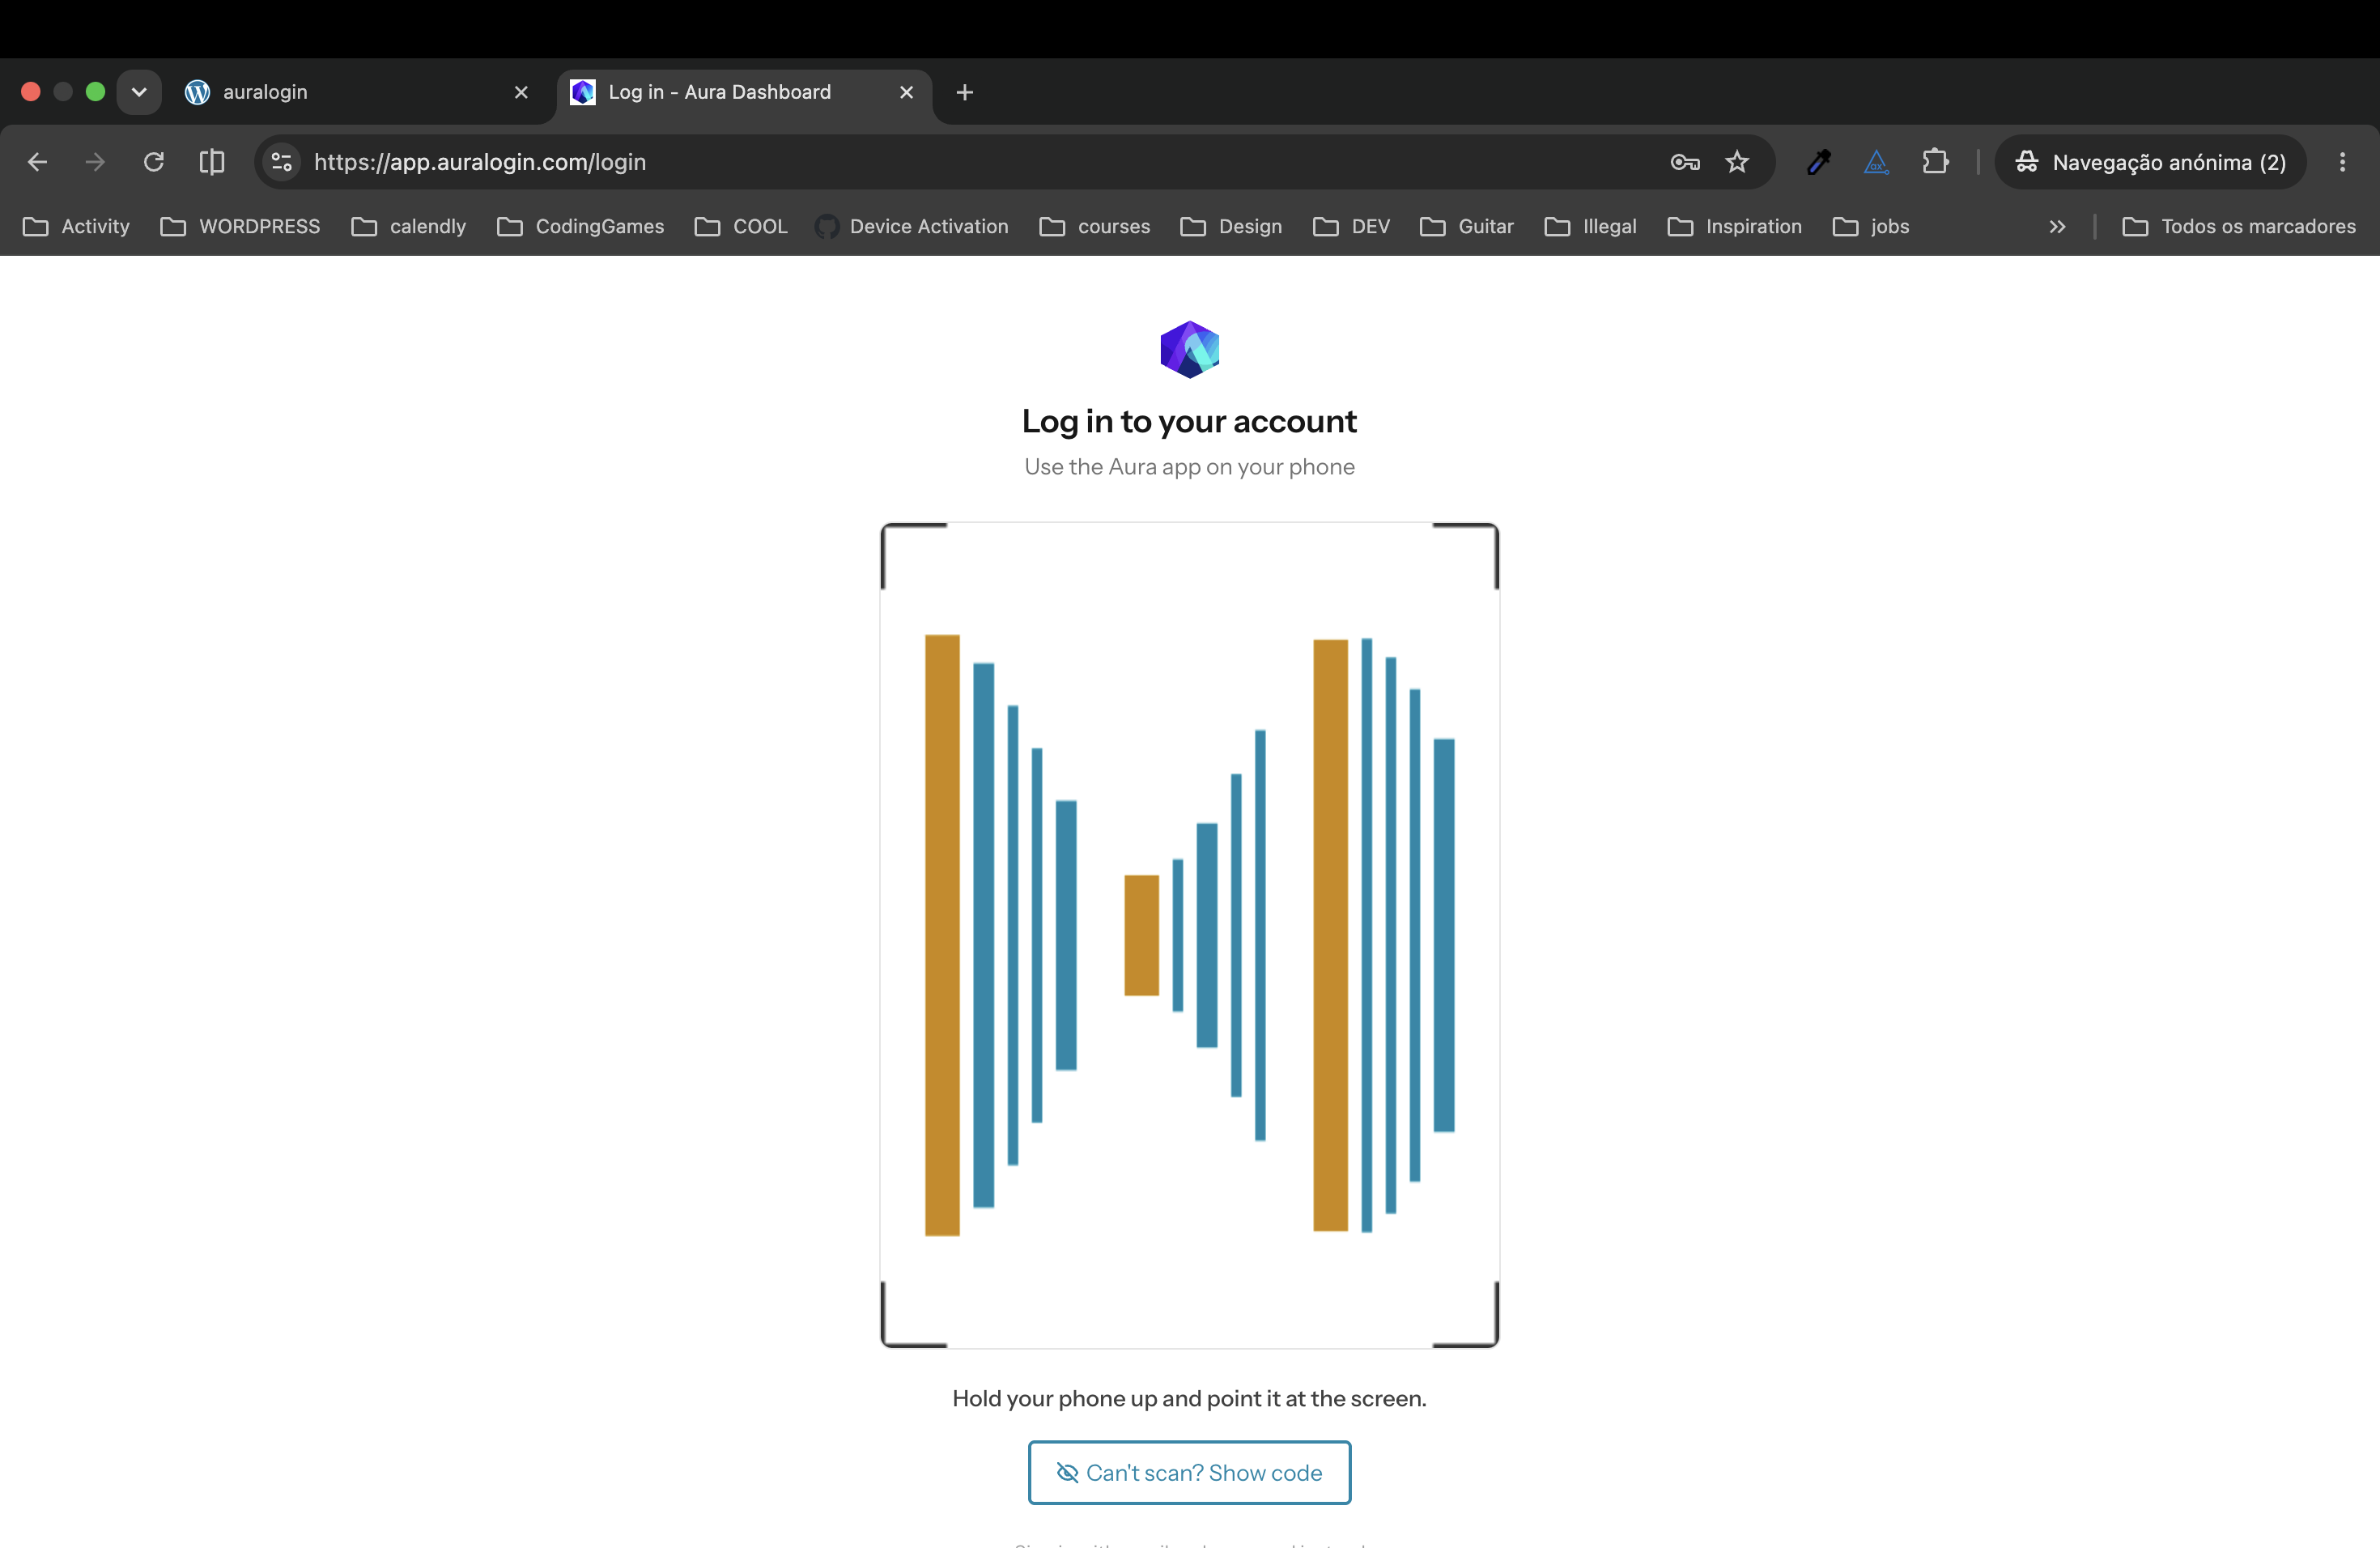
Task: Open the courses bookmarks folder
Action: [1095, 227]
